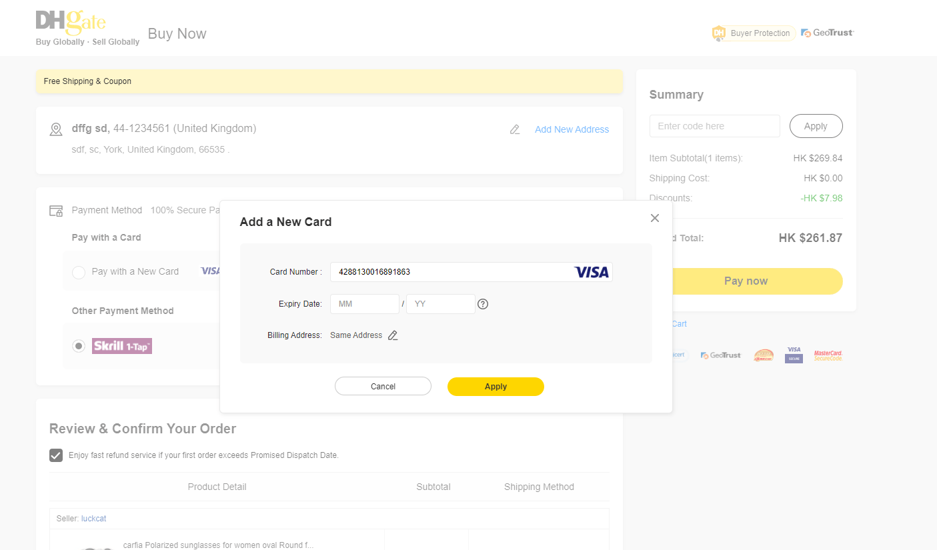Click the Skrill 1-Tap logo
Image resolution: width=937 pixels, height=550 pixels.
tap(122, 346)
